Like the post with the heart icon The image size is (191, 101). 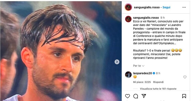(127, 96)
